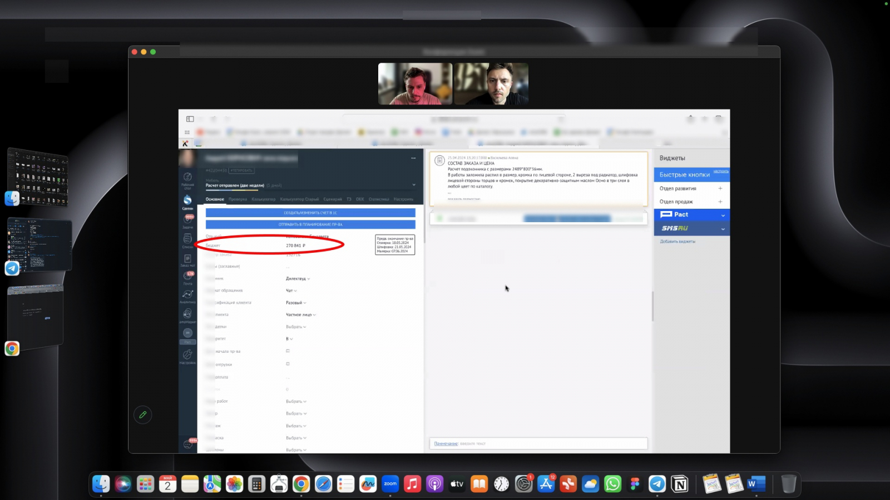
Task: Open Аналитика chart icon in sidebar
Action: 187,295
